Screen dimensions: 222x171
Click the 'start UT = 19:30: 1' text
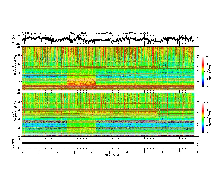[135, 34]
